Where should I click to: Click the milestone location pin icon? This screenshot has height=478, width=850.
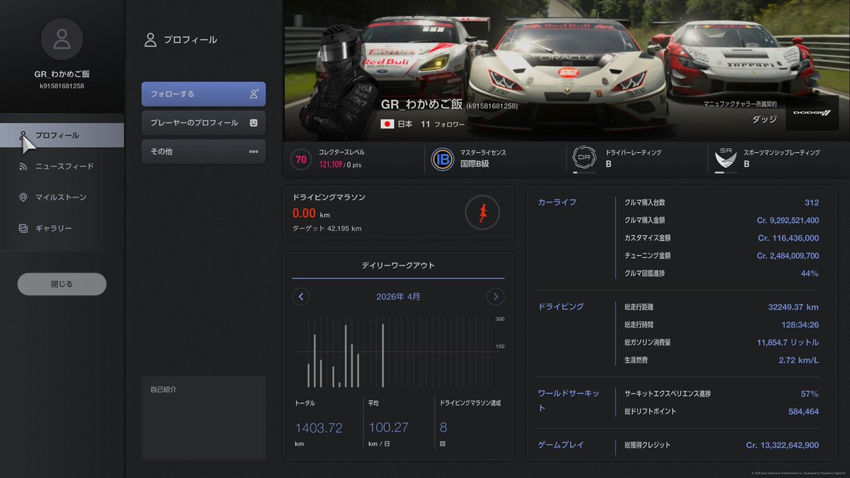pyautogui.click(x=23, y=197)
